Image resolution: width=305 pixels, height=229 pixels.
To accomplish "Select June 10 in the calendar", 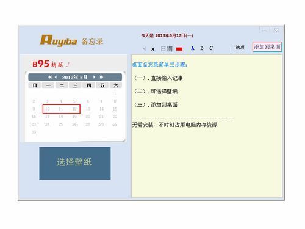I will pyautogui.click(x=47, y=109).
